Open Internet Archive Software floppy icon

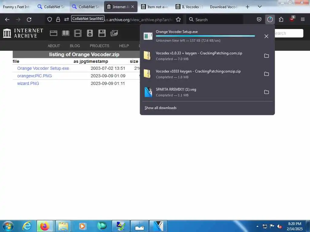102,33
